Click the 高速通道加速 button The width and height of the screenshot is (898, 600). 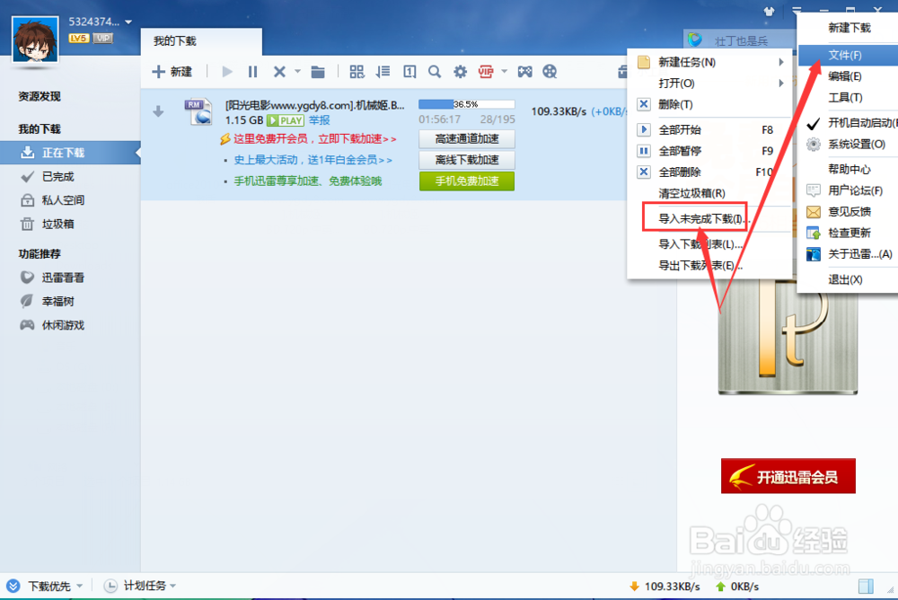[x=466, y=139]
